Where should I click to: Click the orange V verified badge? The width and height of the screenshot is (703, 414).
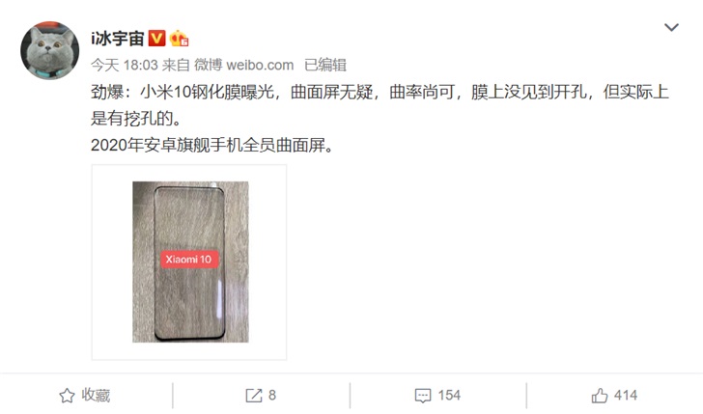(x=156, y=39)
